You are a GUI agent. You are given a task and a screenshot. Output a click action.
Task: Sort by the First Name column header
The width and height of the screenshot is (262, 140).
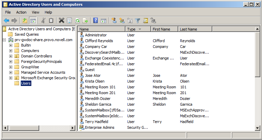(165, 29)
